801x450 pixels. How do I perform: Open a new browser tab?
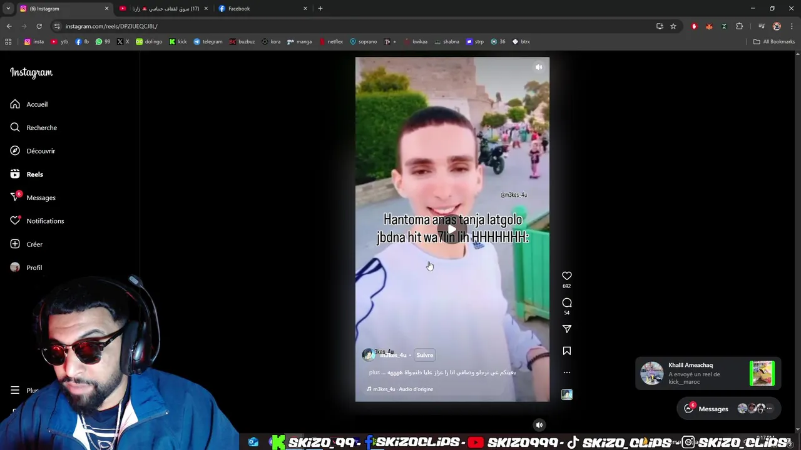pyautogui.click(x=320, y=9)
